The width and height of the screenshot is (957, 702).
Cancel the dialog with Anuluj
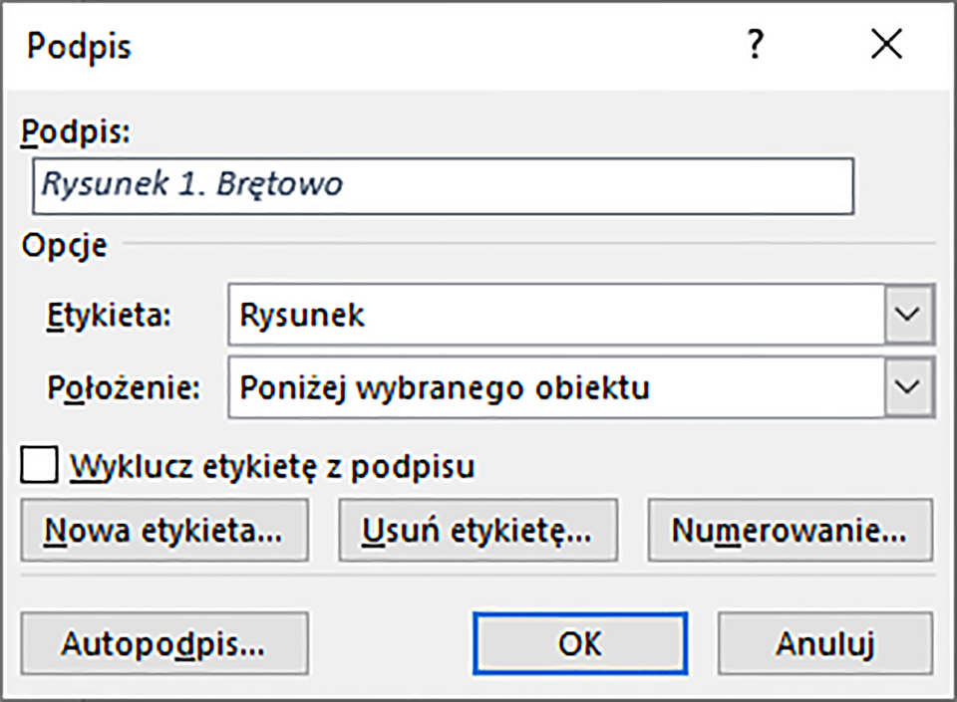pyautogui.click(x=825, y=643)
